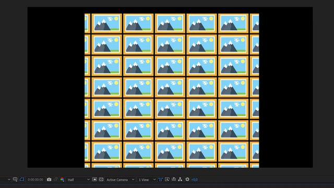The image size is (334, 188).
Task: Toggle pixel aspect ratio correction
Action: pyautogui.click(x=160, y=180)
